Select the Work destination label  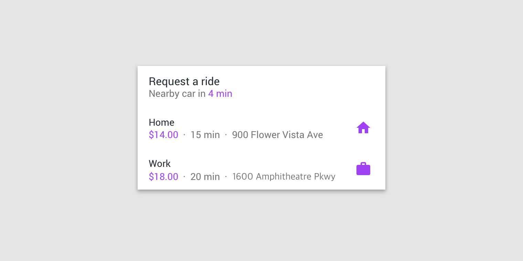pyautogui.click(x=160, y=164)
